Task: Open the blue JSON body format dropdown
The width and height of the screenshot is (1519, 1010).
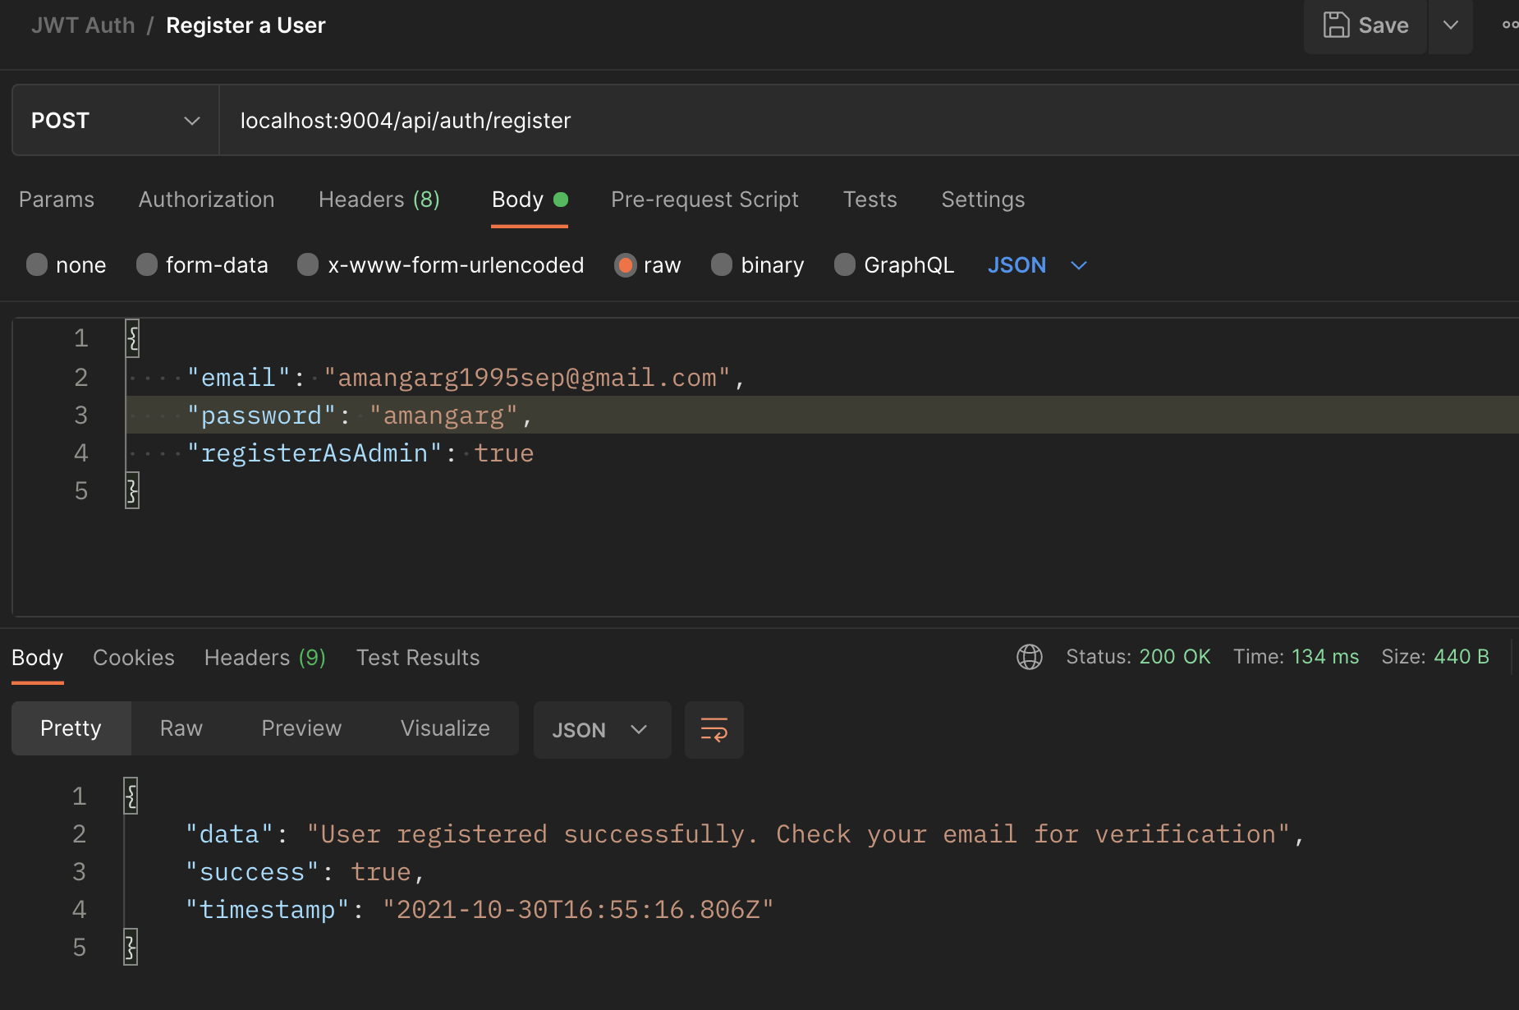Action: tap(1037, 265)
